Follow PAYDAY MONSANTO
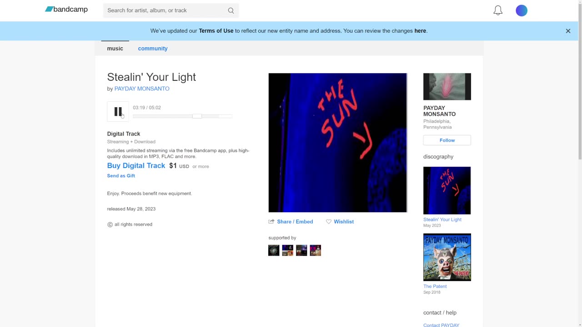This screenshot has height=327, width=582. point(447,140)
